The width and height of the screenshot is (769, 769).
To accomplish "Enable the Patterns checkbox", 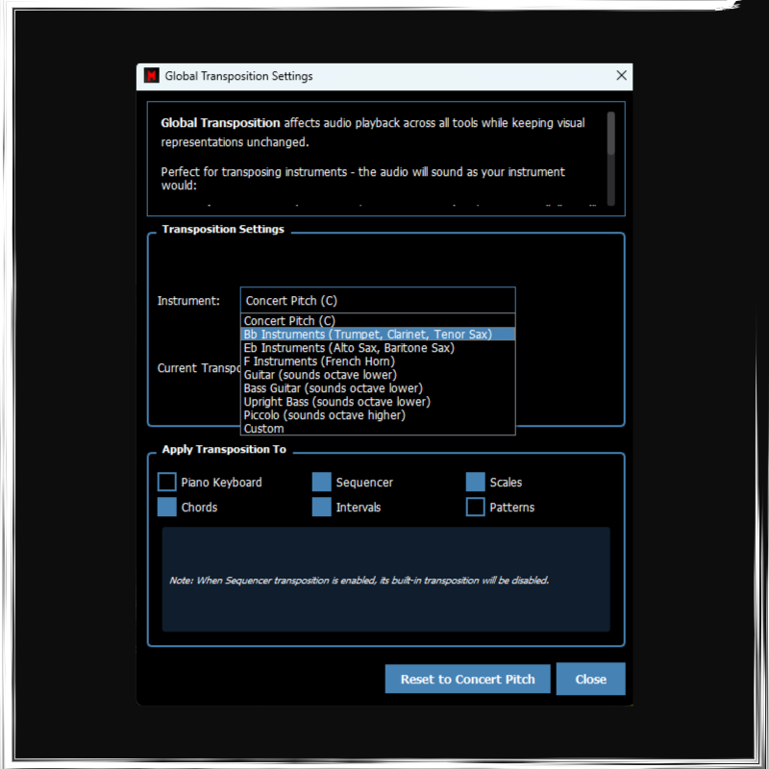I will click(x=476, y=508).
